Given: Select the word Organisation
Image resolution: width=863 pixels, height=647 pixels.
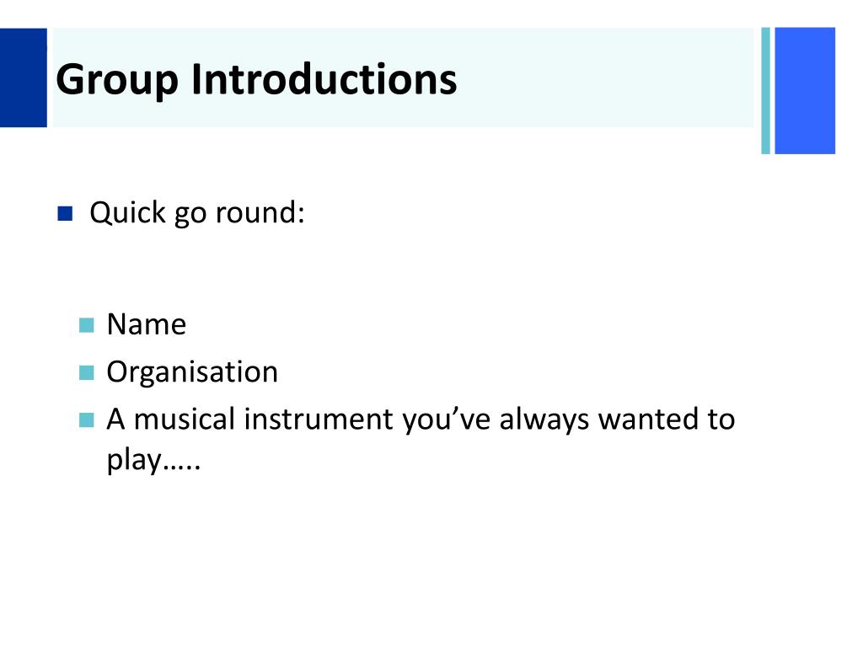Looking at the screenshot, I should [x=192, y=373].
